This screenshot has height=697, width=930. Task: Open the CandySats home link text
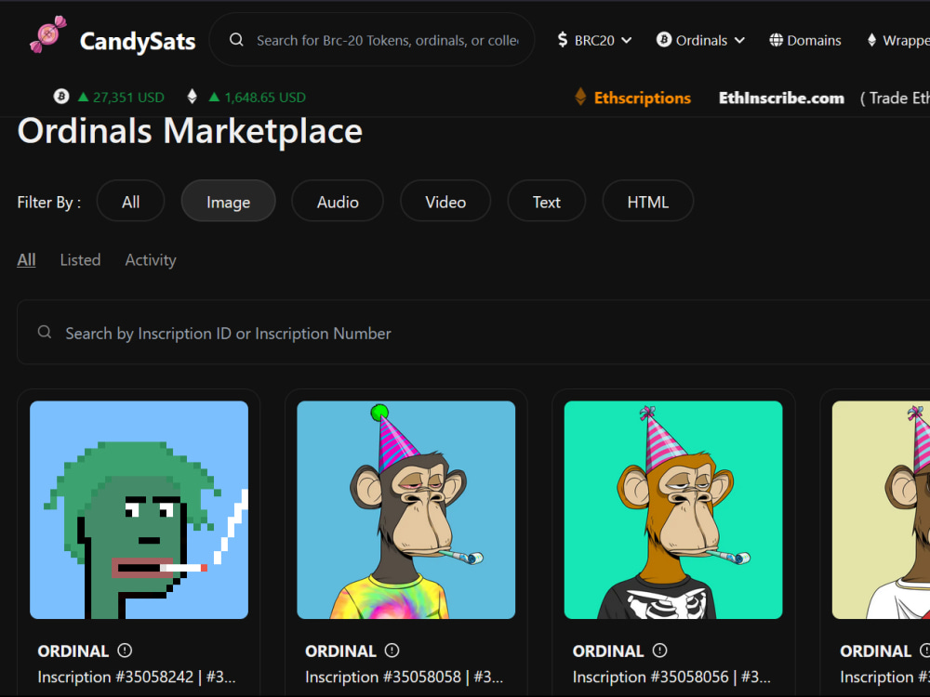(x=138, y=42)
